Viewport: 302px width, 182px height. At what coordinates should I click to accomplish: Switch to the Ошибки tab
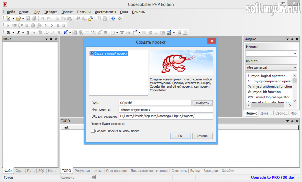pyautogui.click(x=228, y=171)
